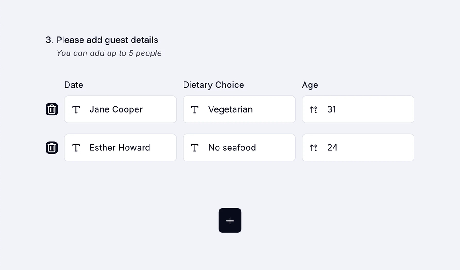Click the Dietary Choice column header
The image size is (460, 270).
click(213, 85)
